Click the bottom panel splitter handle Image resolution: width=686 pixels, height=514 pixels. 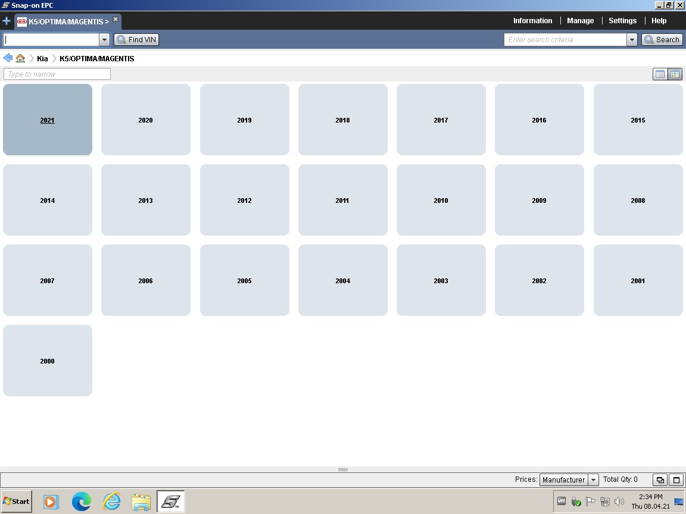pos(343,469)
